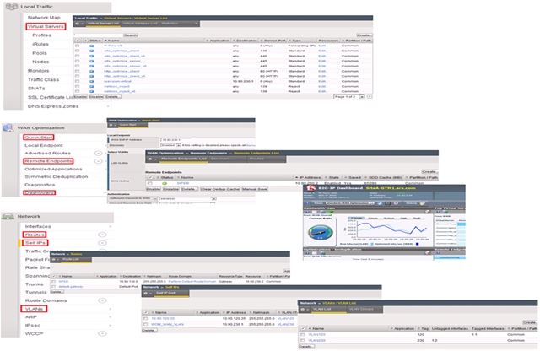Expand ARP submenu arrow
540x351 pixels.
[x=111, y=317]
